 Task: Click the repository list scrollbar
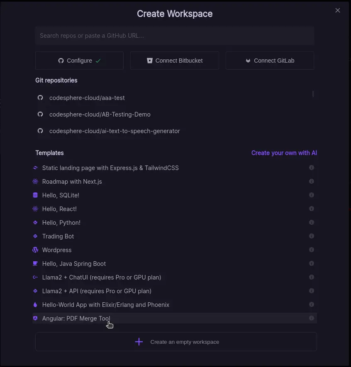click(313, 95)
